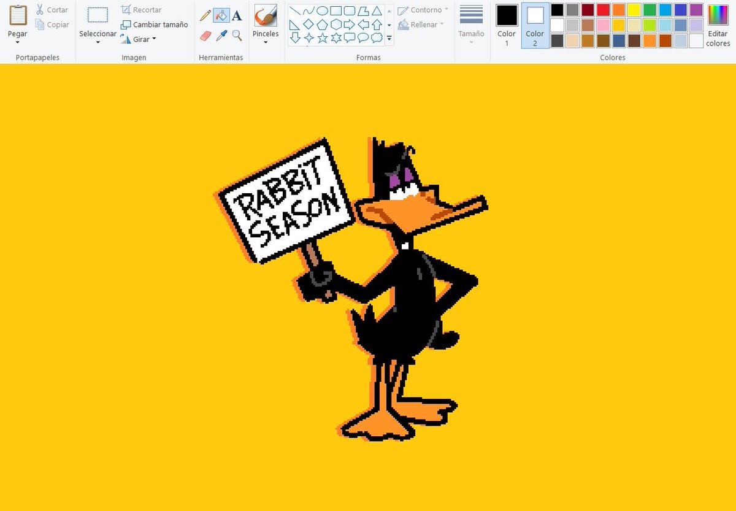
Task: Click the Recortar crop button
Action: click(141, 10)
